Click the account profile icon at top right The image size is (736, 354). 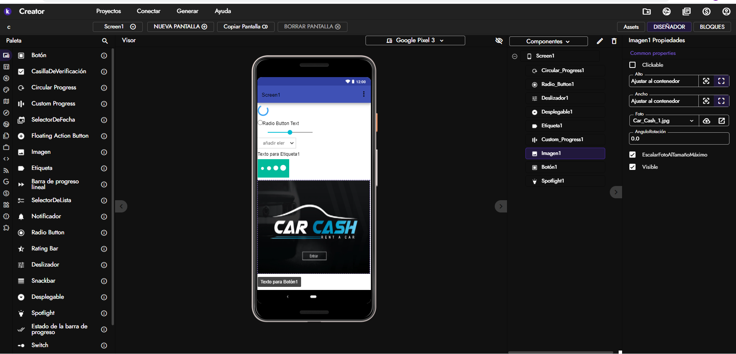pyautogui.click(x=726, y=12)
